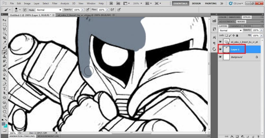Click the background color swatch
Image resolution: width=265 pixels, height=138 pixels.
tap(6, 126)
